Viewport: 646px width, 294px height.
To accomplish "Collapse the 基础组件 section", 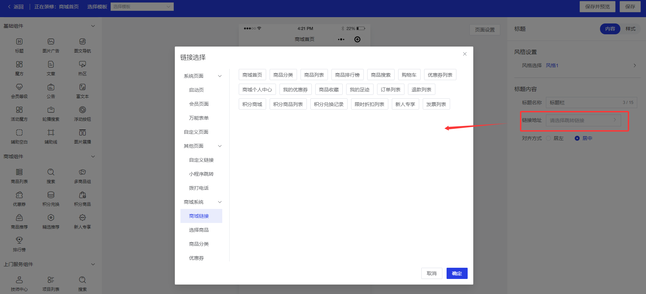I will (x=93, y=26).
